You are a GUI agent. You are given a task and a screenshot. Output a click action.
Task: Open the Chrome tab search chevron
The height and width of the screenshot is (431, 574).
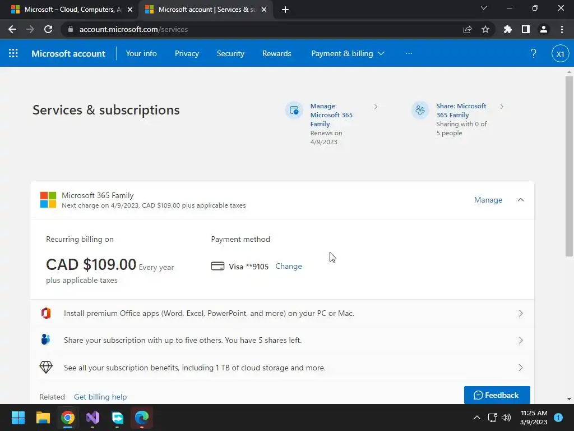tap(484, 8)
